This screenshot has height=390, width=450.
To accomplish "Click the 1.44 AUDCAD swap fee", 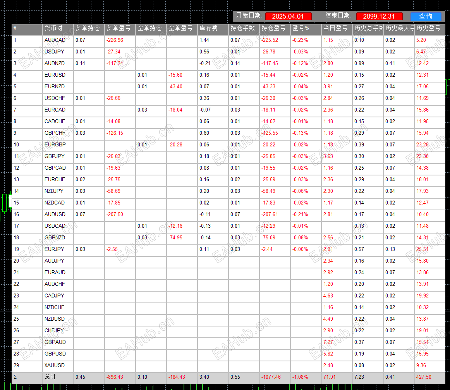I will (x=204, y=40).
